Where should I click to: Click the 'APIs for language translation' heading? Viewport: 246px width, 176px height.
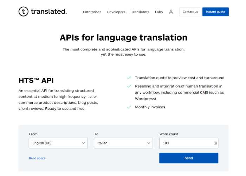(123, 38)
